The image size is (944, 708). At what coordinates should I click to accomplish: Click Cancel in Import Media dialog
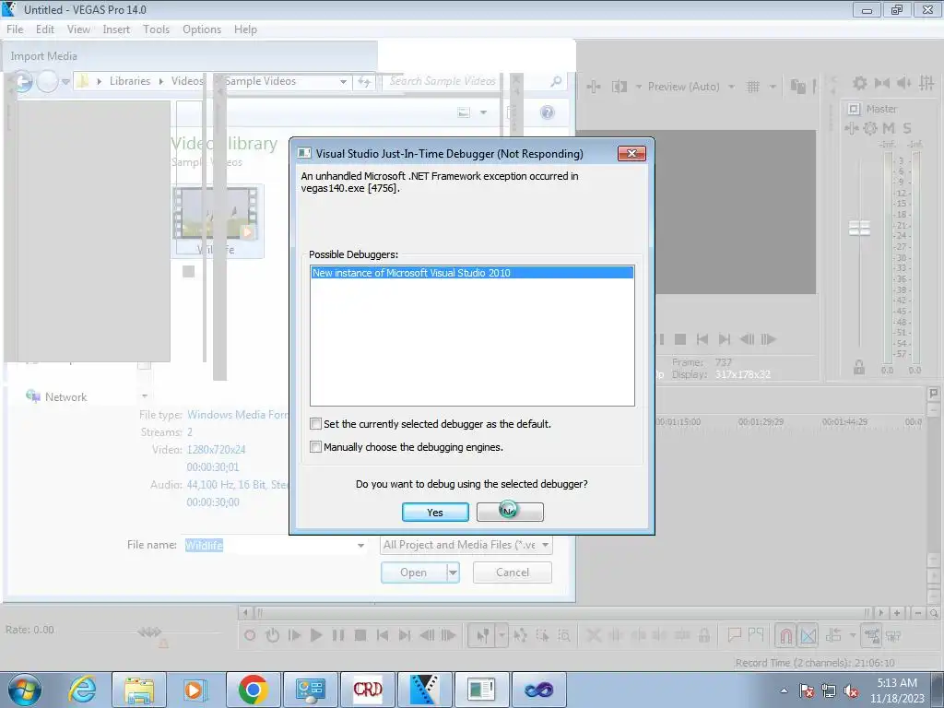click(513, 572)
